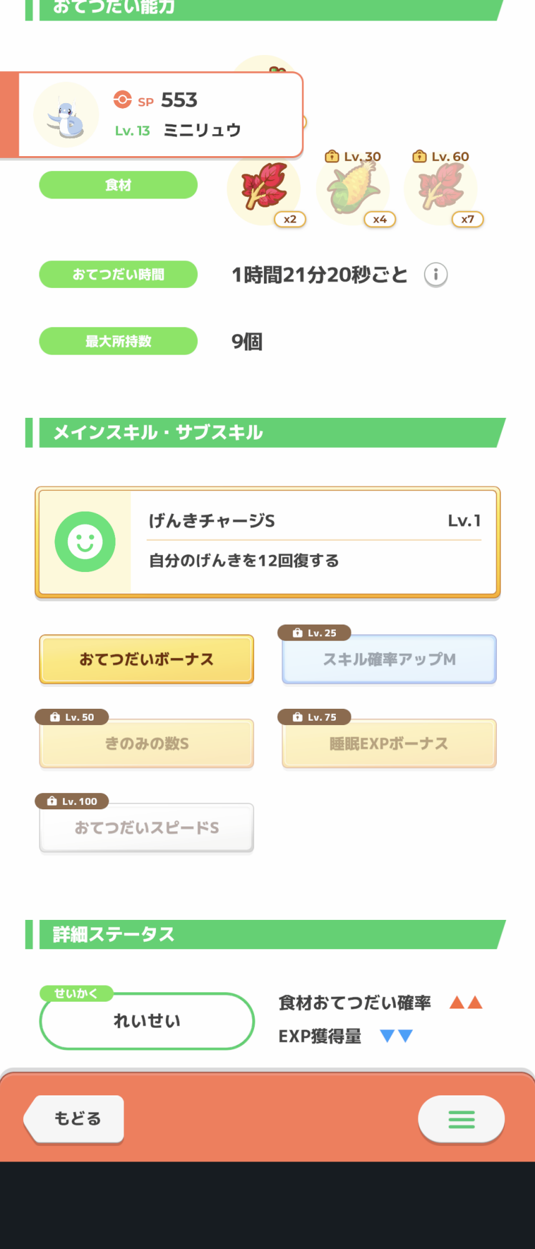Select the locked Lv.30 corn ingredient
The image size is (535, 1249).
click(x=353, y=188)
